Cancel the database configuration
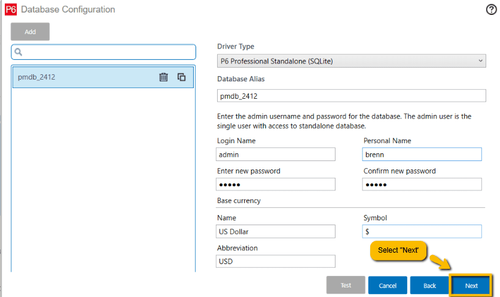 coord(388,286)
